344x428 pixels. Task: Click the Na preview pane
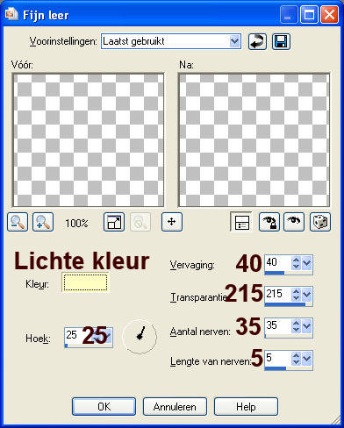coord(254,140)
